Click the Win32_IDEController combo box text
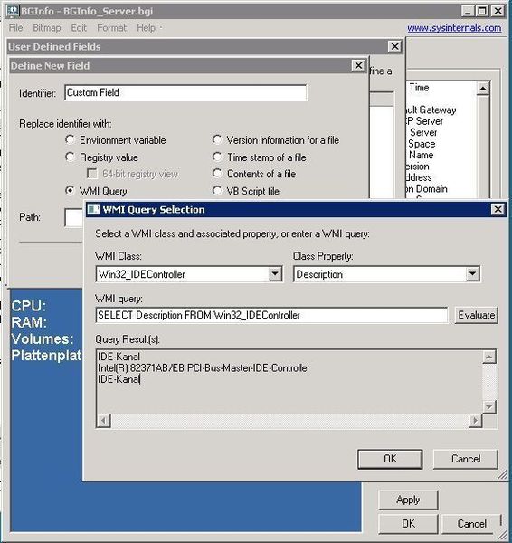 (142, 274)
